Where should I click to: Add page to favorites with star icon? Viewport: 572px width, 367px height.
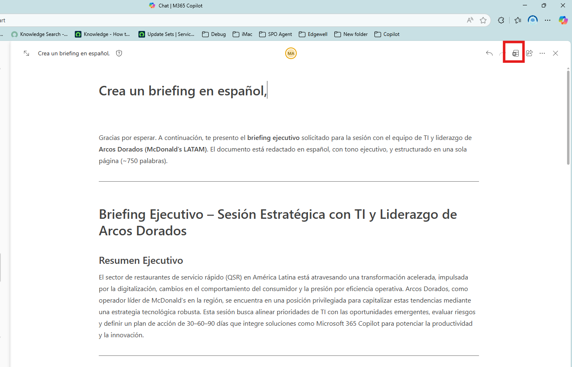click(x=483, y=20)
